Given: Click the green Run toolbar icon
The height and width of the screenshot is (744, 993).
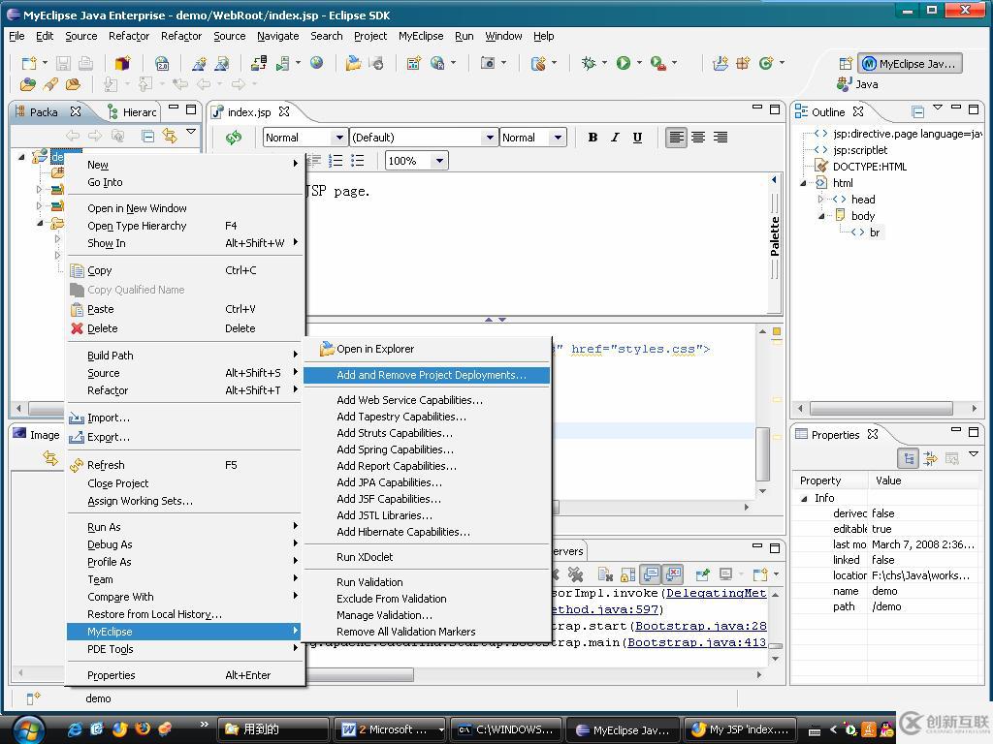Looking at the screenshot, I should coord(624,63).
